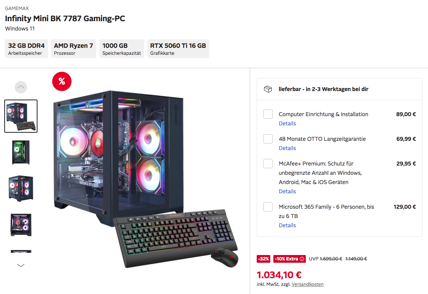This screenshot has width=428, height=294.
Task: Click the main gaming PC product image
Action: click(146, 179)
